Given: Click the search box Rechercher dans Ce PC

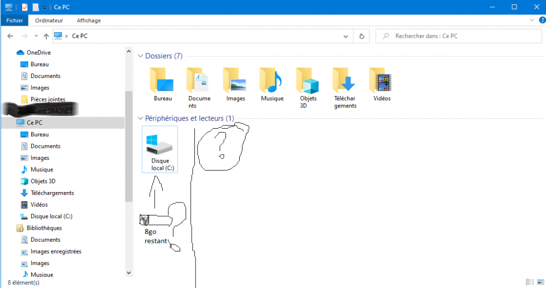Looking at the screenshot, I should pyautogui.click(x=459, y=36).
